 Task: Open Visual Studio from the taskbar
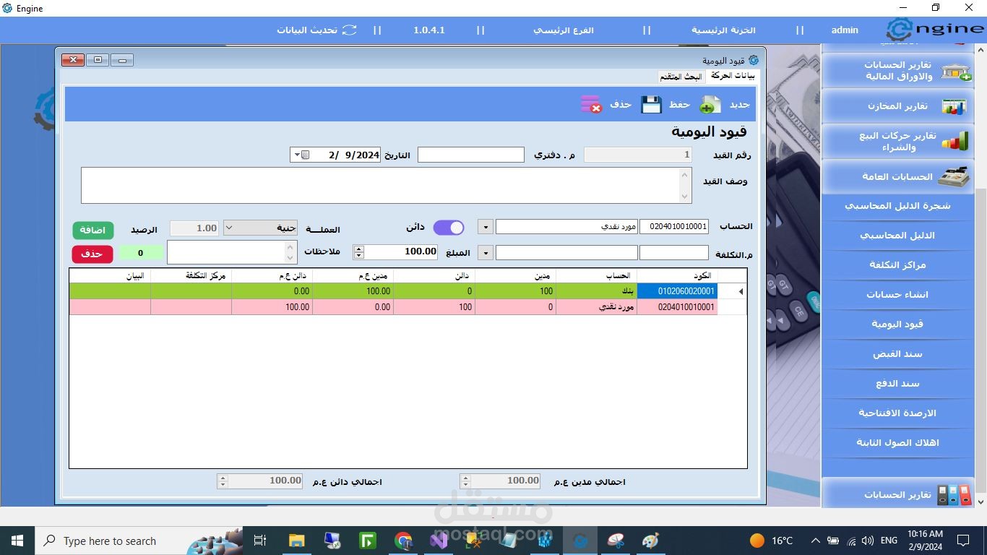pos(439,541)
